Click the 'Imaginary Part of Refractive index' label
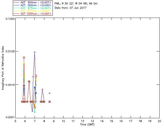This screenshot has height=131, width=164. (x=3, y=68)
